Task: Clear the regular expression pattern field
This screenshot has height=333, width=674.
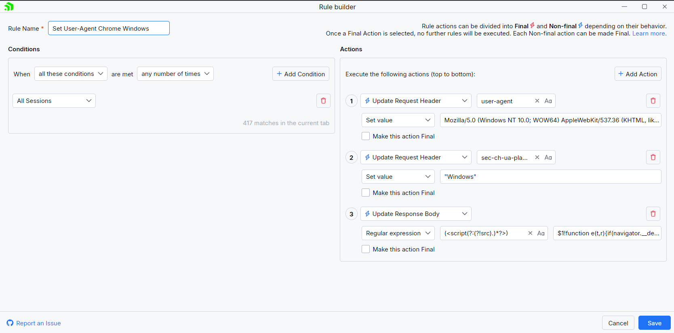Action: click(x=530, y=233)
